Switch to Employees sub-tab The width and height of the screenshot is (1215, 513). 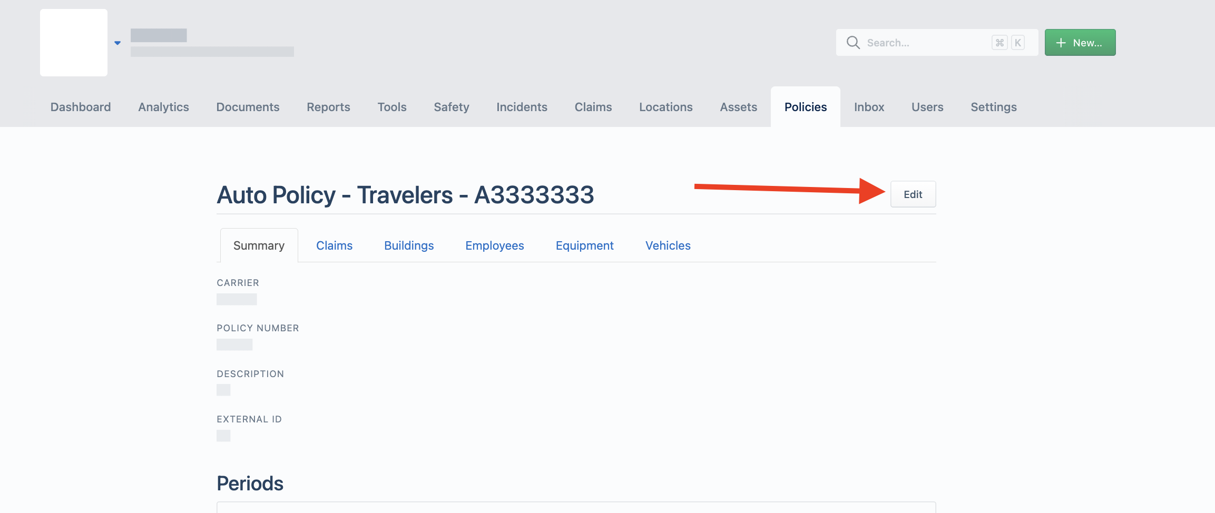[x=495, y=245]
